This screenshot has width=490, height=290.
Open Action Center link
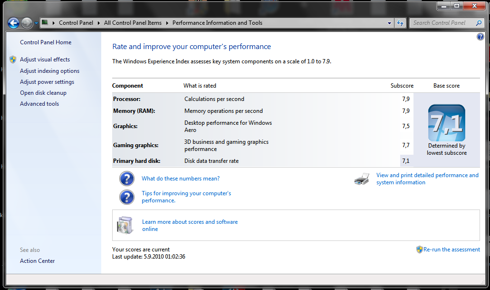click(37, 261)
